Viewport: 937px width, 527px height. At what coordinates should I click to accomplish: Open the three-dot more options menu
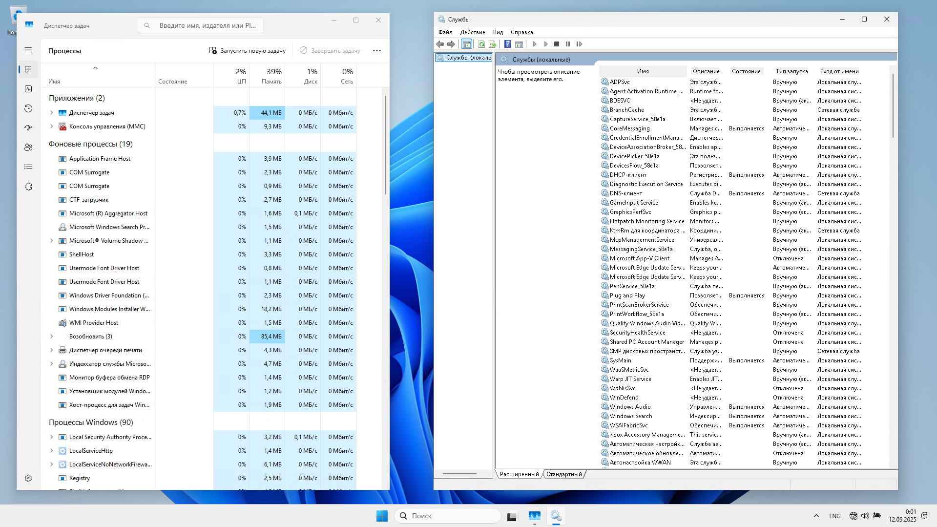pos(377,51)
